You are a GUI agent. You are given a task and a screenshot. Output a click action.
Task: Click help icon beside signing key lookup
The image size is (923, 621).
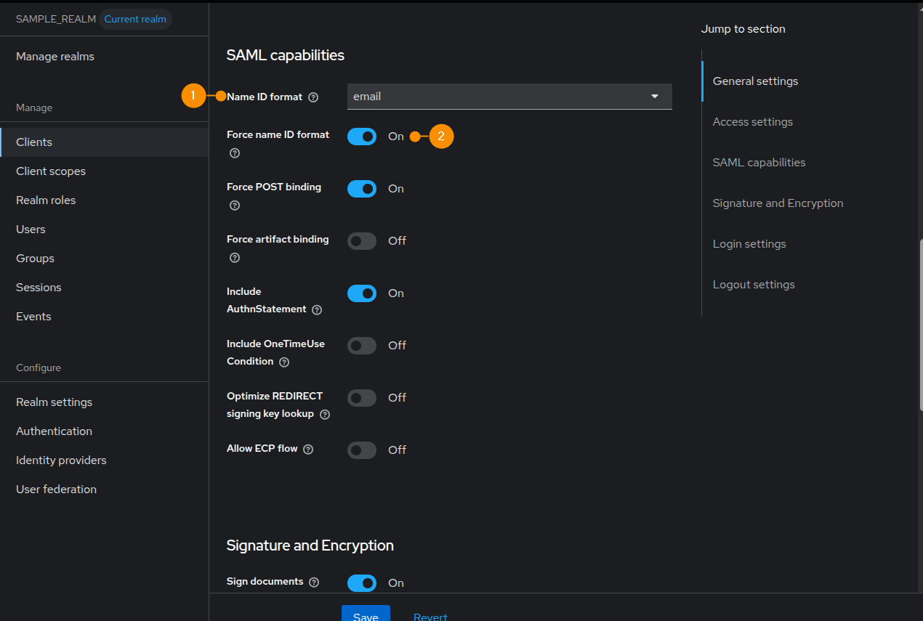point(325,414)
